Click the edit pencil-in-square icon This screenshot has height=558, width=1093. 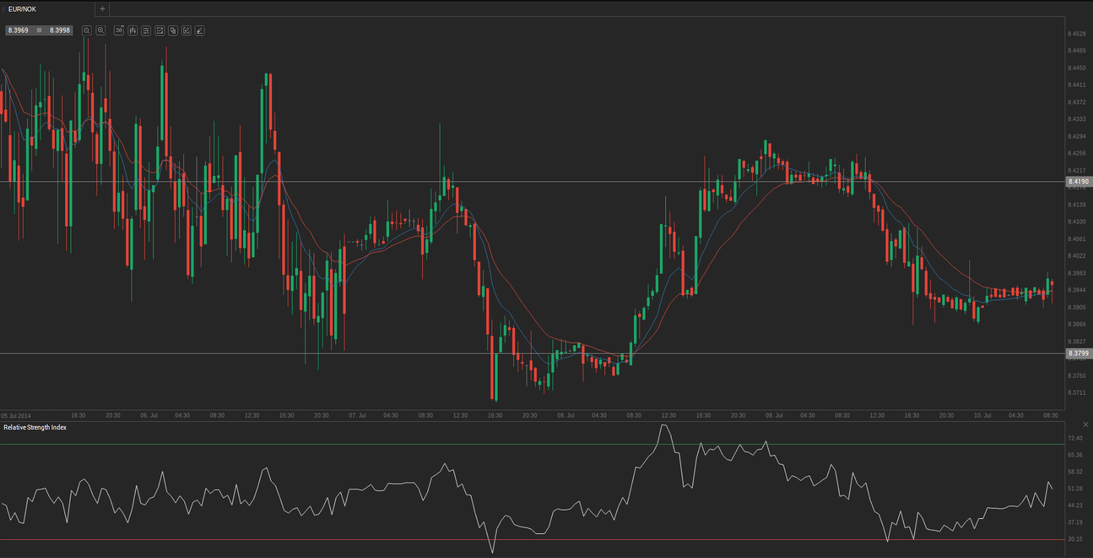click(186, 30)
